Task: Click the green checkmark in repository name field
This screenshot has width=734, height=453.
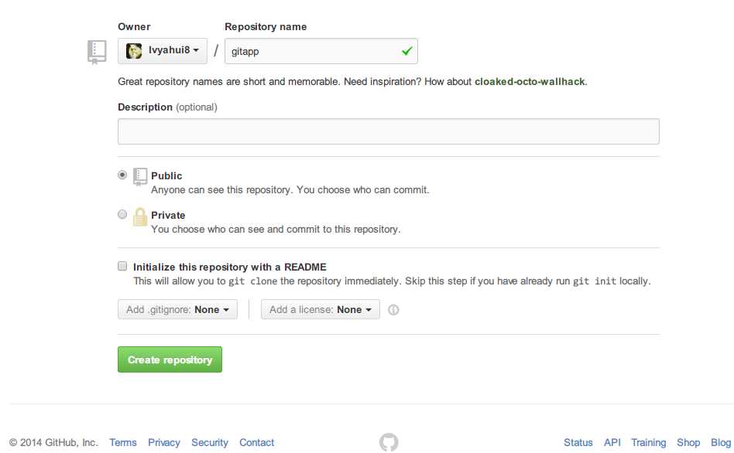Action: 406,51
